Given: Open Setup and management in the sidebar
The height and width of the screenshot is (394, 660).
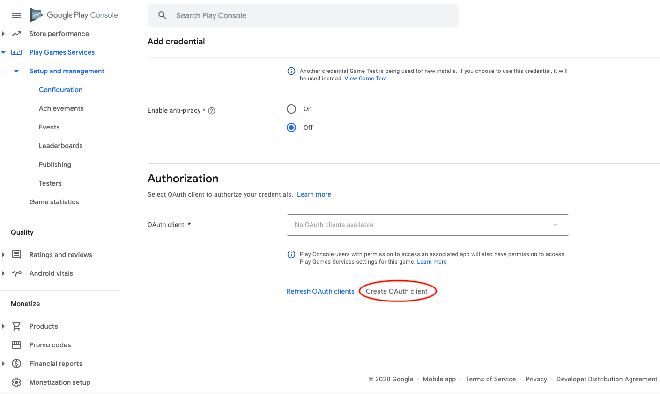Looking at the screenshot, I should click(67, 71).
